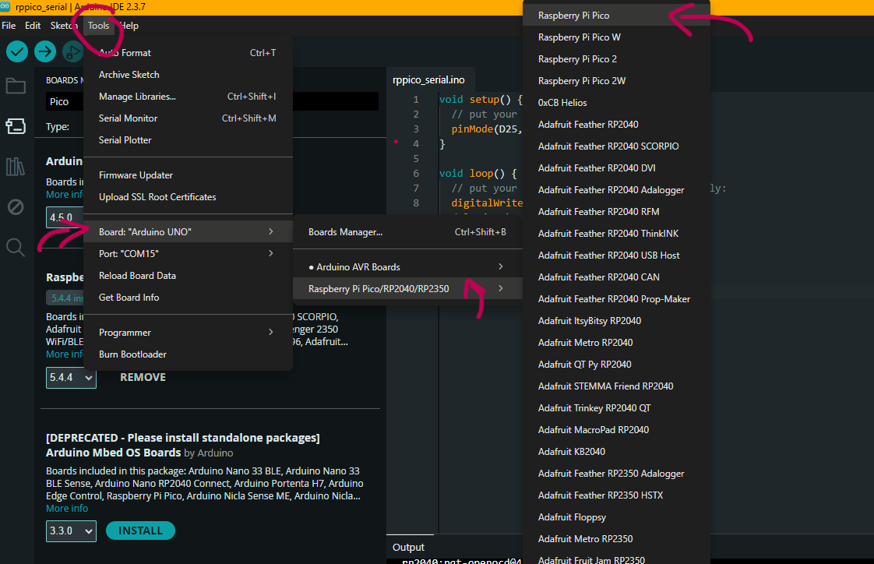Open Boards Manager sidebar icon
Screen dimensions: 874x564
coord(16,126)
